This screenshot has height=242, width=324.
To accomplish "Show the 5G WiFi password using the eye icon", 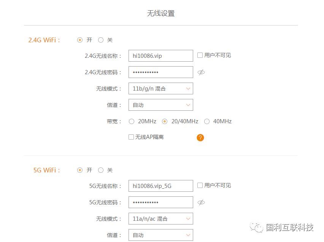I will (x=202, y=202).
